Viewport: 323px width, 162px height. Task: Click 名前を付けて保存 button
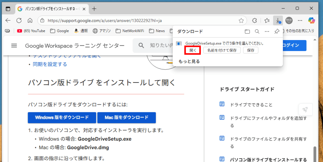pyautogui.click(x=222, y=50)
